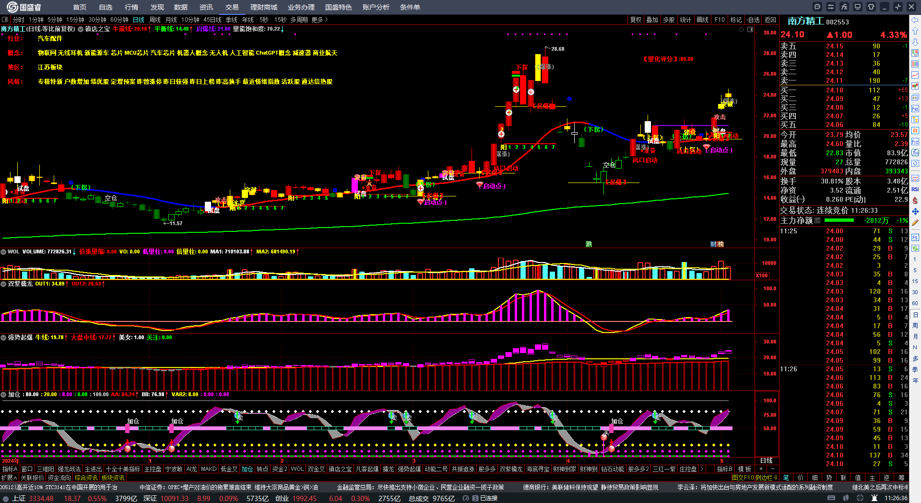Expand the 指标A indicator group

click(x=10, y=469)
